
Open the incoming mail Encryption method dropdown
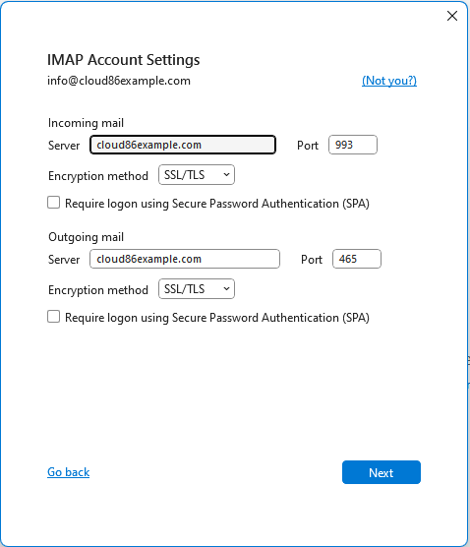point(197,175)
